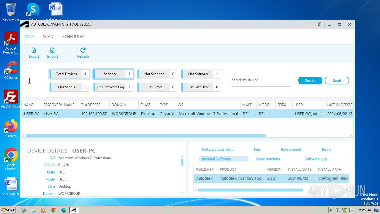Click the 192.168.100.57 IP cell

94,114
